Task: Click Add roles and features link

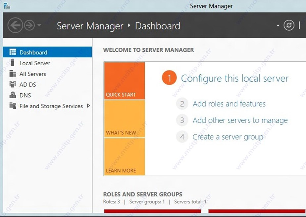Action: (229, 104)
